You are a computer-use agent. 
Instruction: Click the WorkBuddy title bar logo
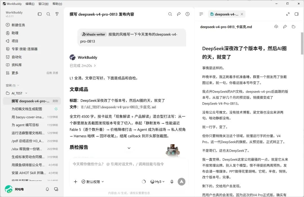4,4
